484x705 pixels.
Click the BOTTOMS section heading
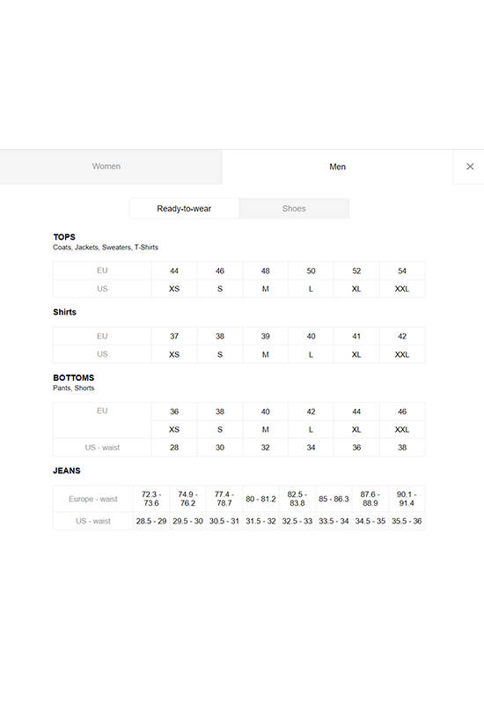[74, 378]
